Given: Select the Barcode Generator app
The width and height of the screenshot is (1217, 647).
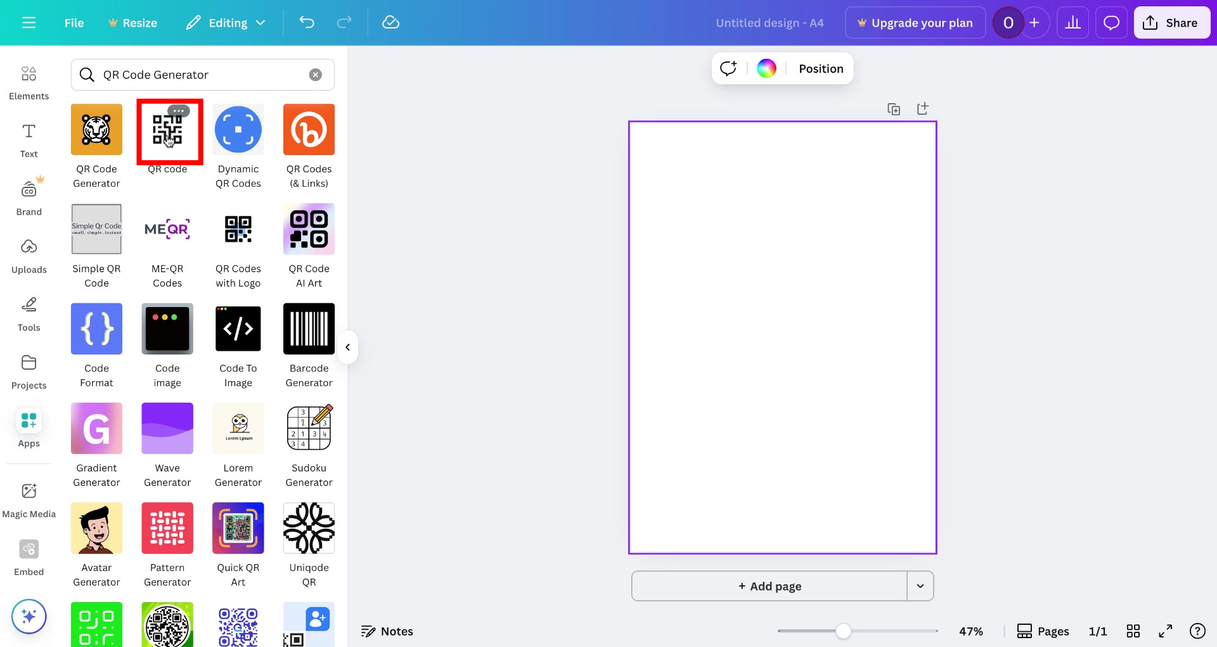Looking at the screenshot, I should (x=309, y=329).
